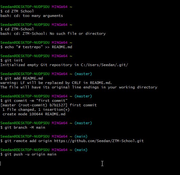Image resolution: width=180 pixels, height=175 pixels.
Task: Click '1 file changed, 1 insertion(+)' line
Action: (36, 110)
